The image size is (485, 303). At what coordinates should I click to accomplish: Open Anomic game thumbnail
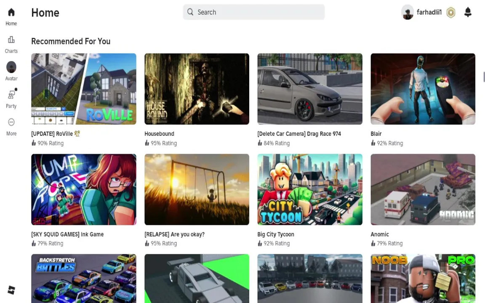(423, 189)
